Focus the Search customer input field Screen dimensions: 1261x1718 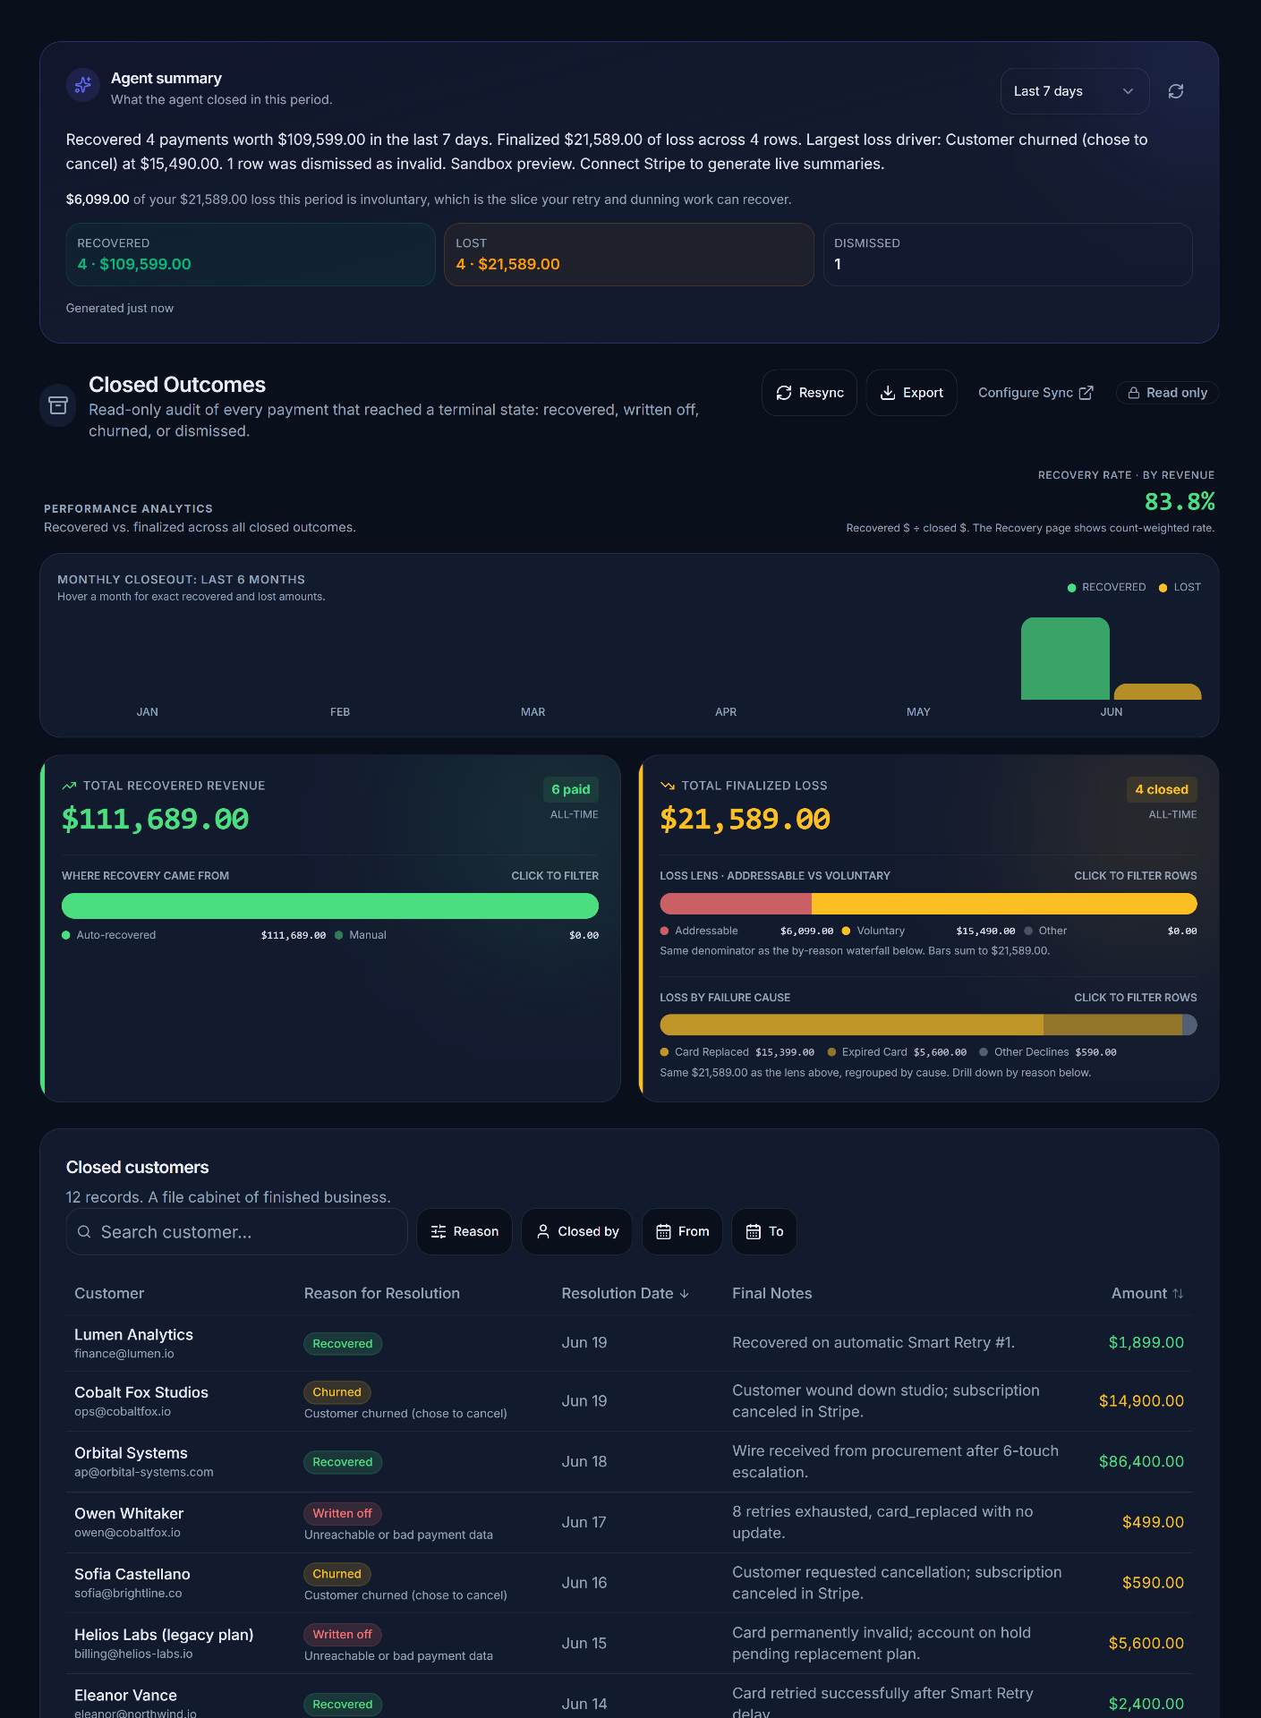pyautogui.click(x=237, y=1232)
